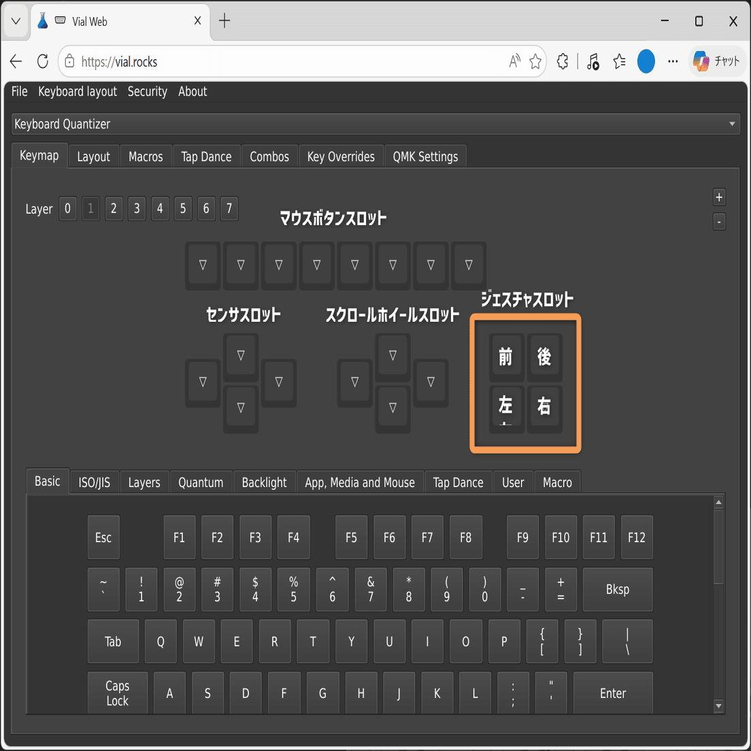This screenshot has height=751, width=751.
Task: Select layer 2 button
Action: tap(114, 208)
